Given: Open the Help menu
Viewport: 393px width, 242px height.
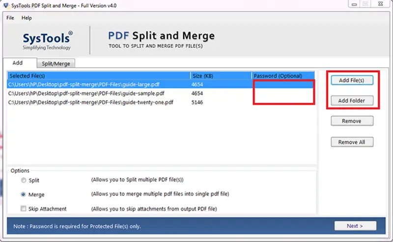Looking at the screenshot, I should pos(27,18).
